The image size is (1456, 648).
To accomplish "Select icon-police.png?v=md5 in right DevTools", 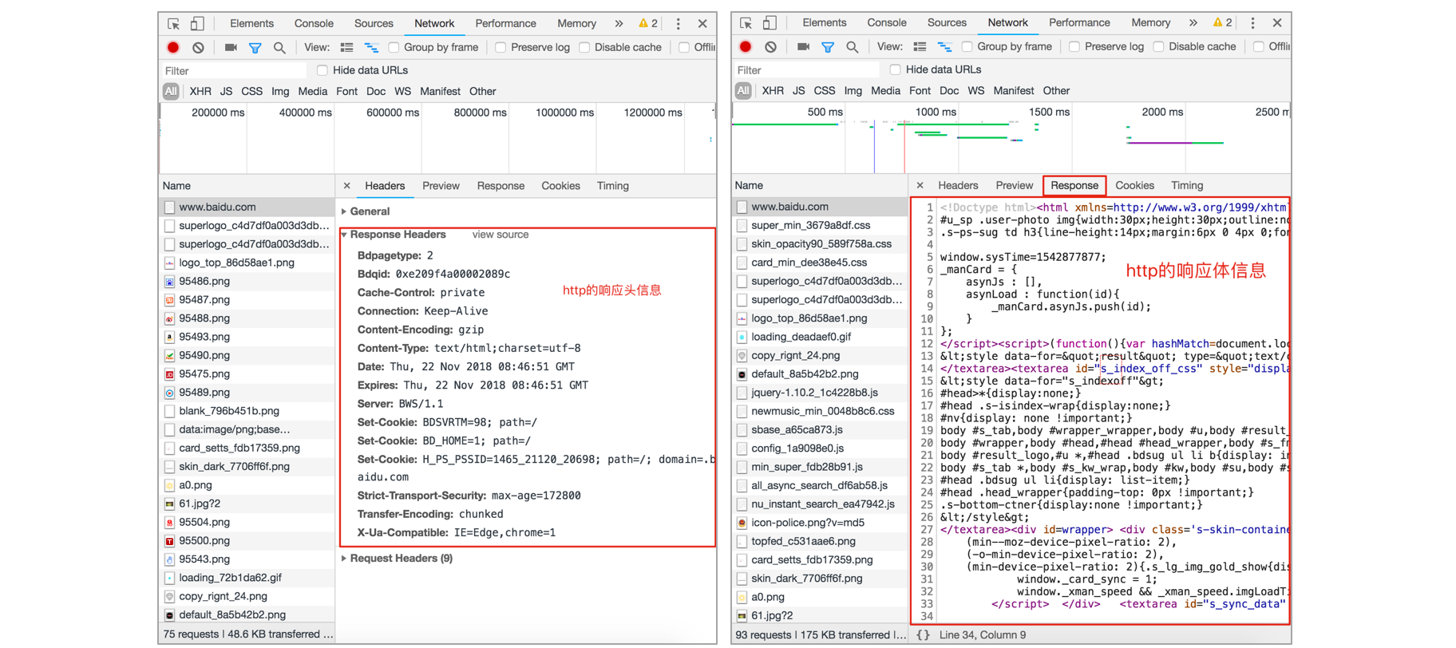I will coord(820,523).
